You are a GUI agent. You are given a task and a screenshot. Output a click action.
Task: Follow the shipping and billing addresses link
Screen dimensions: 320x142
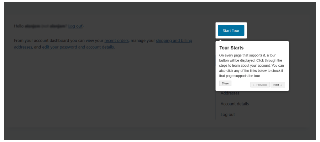(174, 40)
